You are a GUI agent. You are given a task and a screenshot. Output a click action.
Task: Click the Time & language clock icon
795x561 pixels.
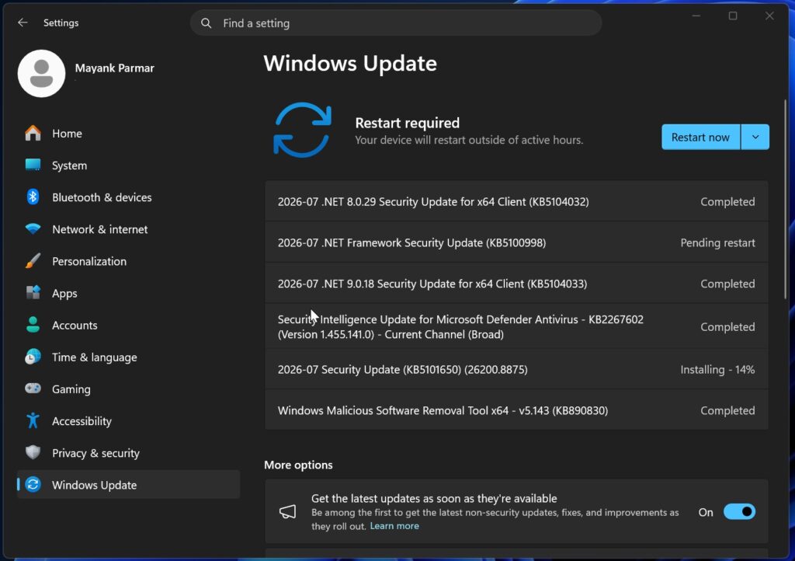[x=33, y=357]
